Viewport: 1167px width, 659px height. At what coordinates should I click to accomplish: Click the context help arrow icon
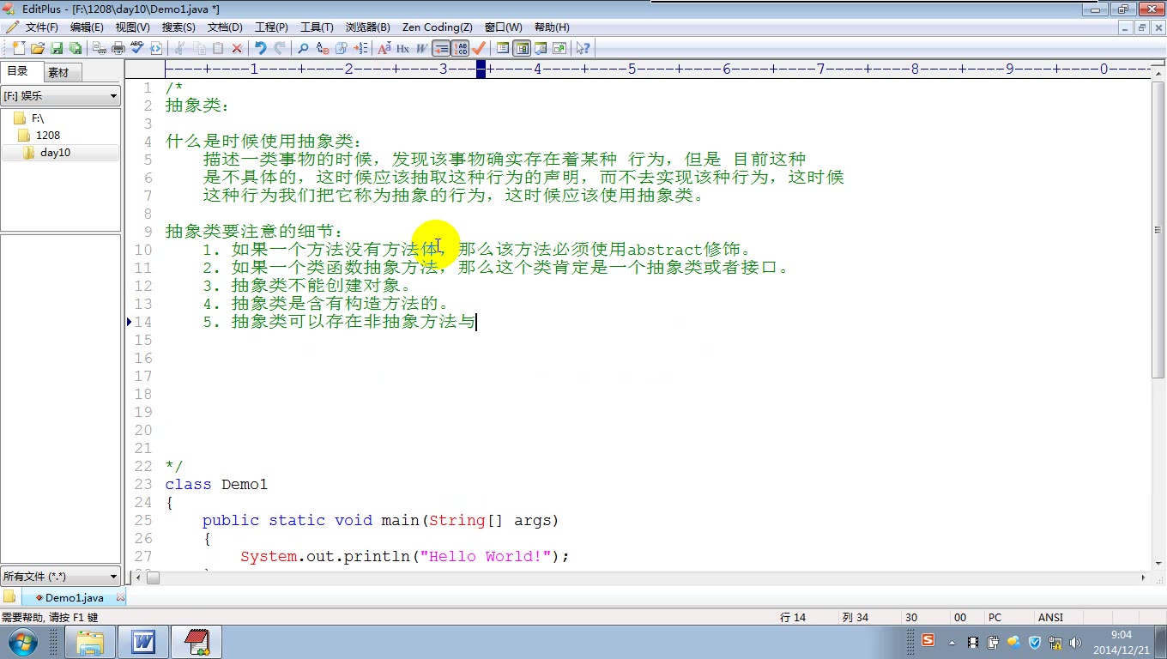click(583, 48)
